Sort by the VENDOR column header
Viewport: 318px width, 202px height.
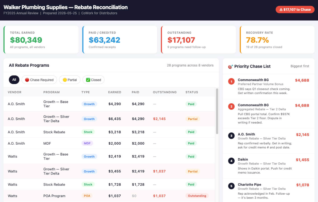[x=14, y=92]
